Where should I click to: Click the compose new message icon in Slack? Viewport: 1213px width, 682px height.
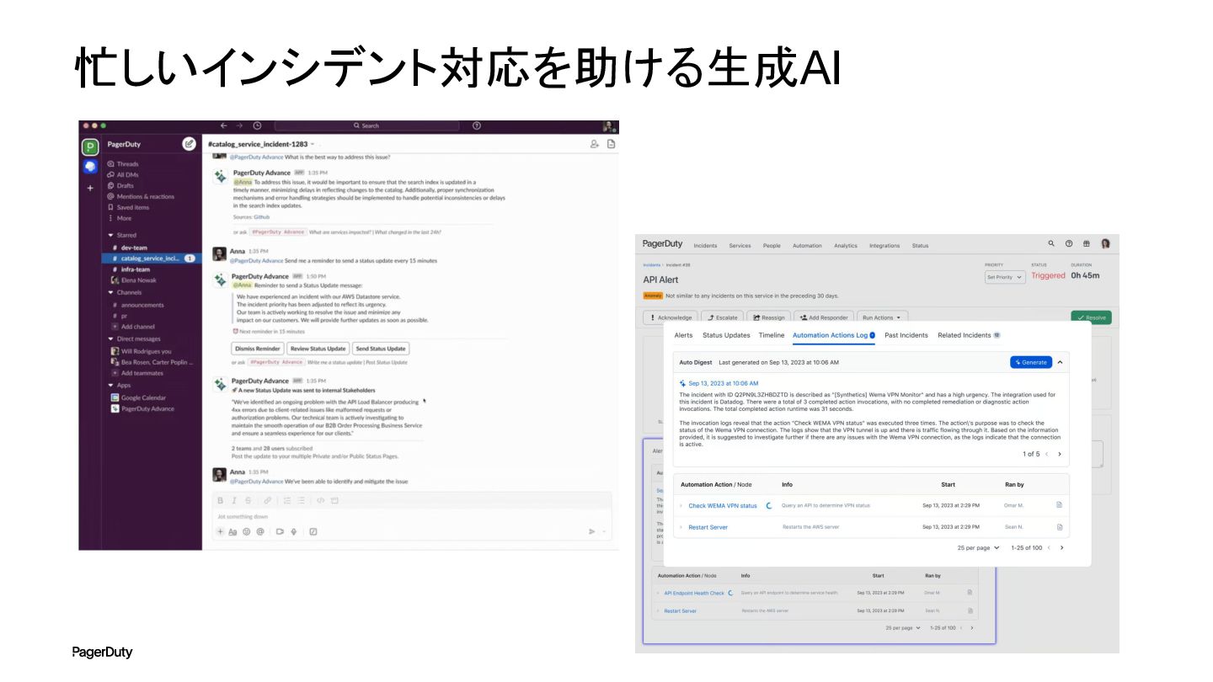pyautogui.click(x=190, y=144)
